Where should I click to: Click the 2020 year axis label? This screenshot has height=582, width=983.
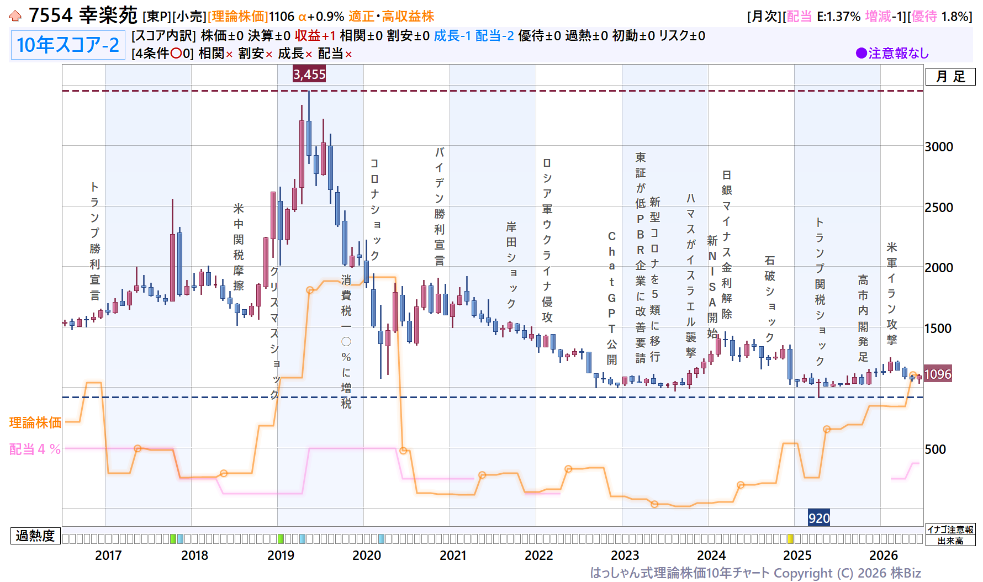coord(367,555)
